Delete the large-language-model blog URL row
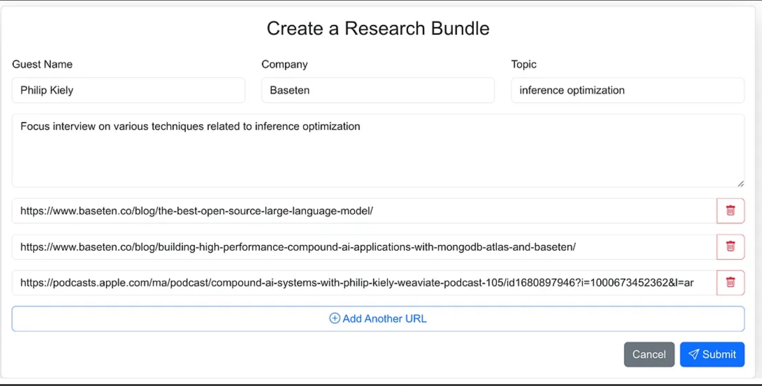This screenshot has width=762, height=386. [730, 211]
